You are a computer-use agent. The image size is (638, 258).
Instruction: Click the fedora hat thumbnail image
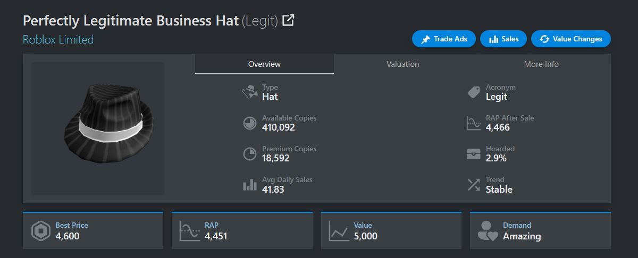point(98,128)
